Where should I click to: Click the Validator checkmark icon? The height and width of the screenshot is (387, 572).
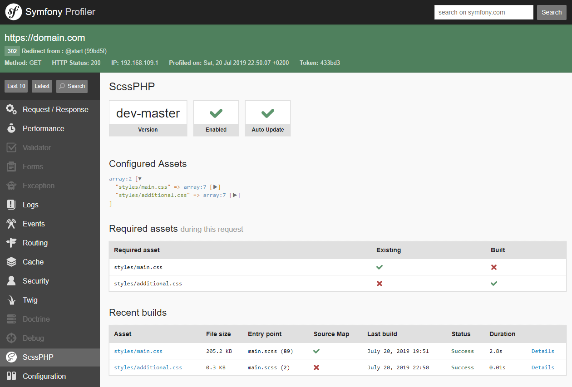pyautogui.click(x=11, y=147)
